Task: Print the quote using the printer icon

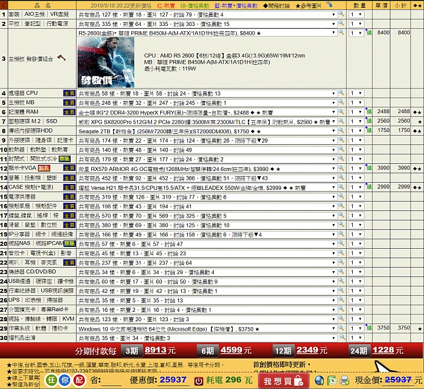Action: coord(344,380)
